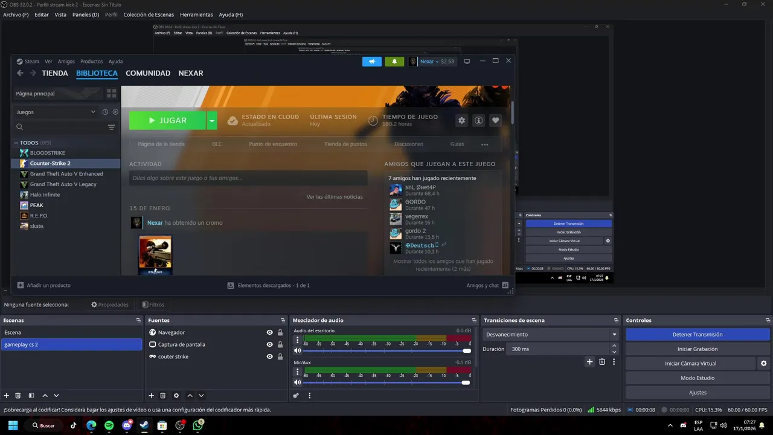The height and width of the screenshot is (435, 773).
Task: Open scene filters icon in the Escenas toolbar
Action: (x=31, y=396)
